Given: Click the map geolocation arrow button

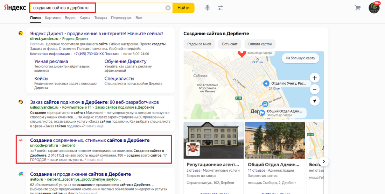Looking at the screenshot, I should coord(315,101).
